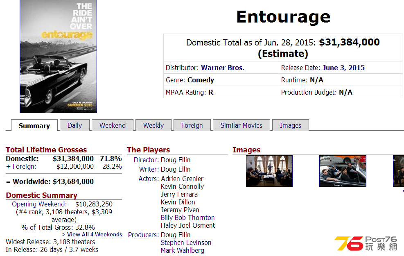
Task: Click the Haley Joel Osment actor name
Action: pyautogui.click(x=188, y=225)
